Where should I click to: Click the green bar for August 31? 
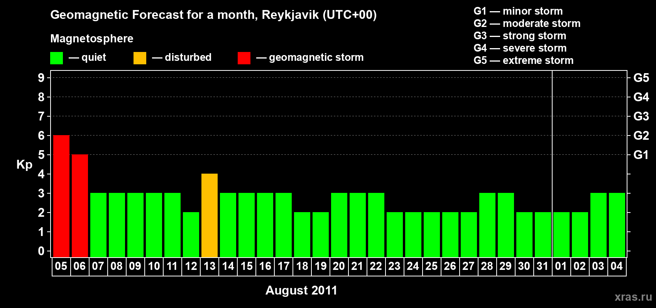543,235
